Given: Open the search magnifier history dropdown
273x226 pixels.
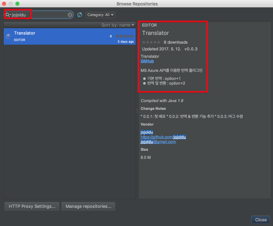Looking at the screenshot, I should pos(8,15).
